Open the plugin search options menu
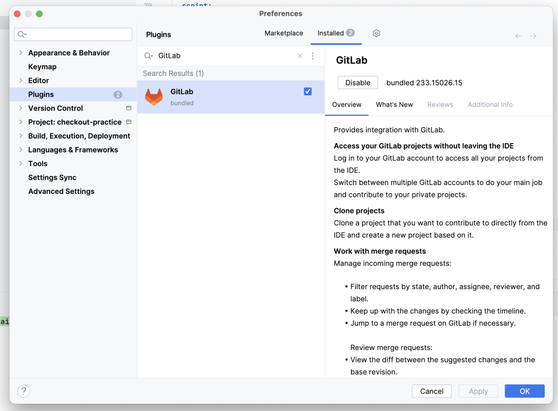 pyautogui.click(x=313, y=56)
